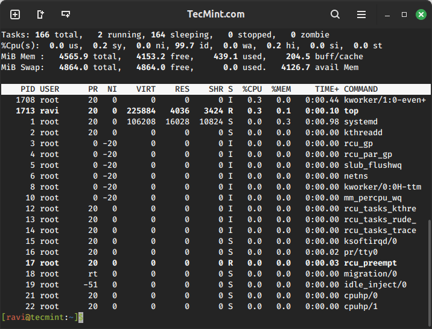Minimize the TecMint.com window
432x329 pixels.
coord(387,16)
